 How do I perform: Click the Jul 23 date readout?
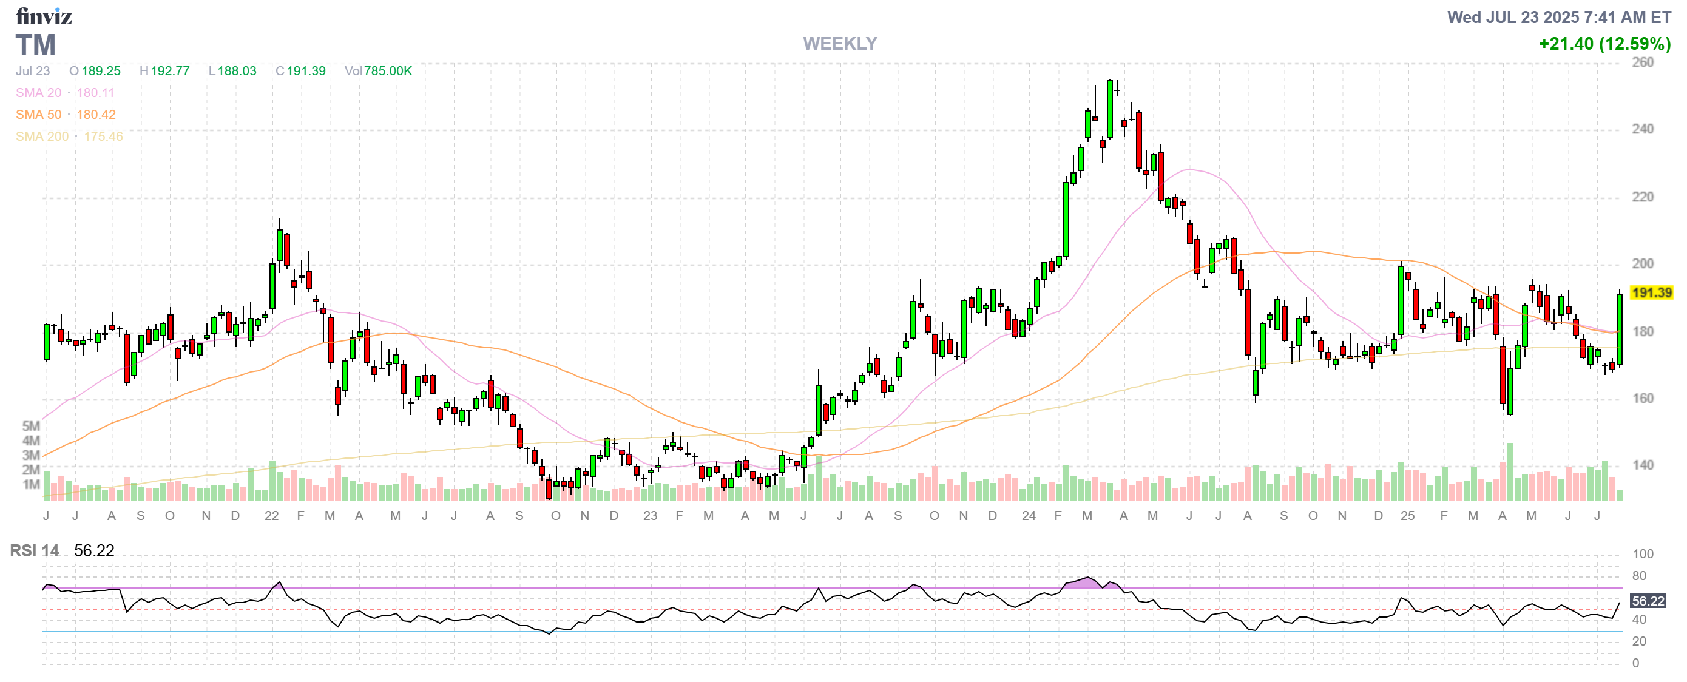point(33,70)
